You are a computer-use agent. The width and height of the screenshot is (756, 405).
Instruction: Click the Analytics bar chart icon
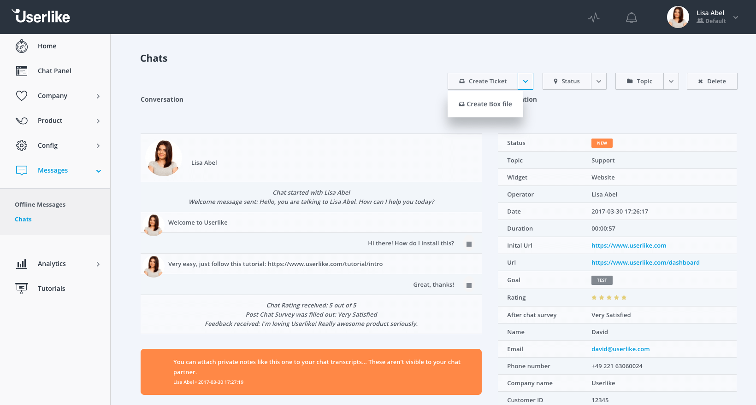22,264
